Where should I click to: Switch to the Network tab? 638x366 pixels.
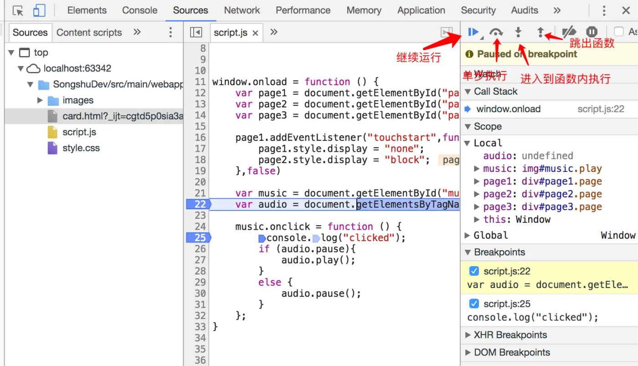click(x=242, y=10)
